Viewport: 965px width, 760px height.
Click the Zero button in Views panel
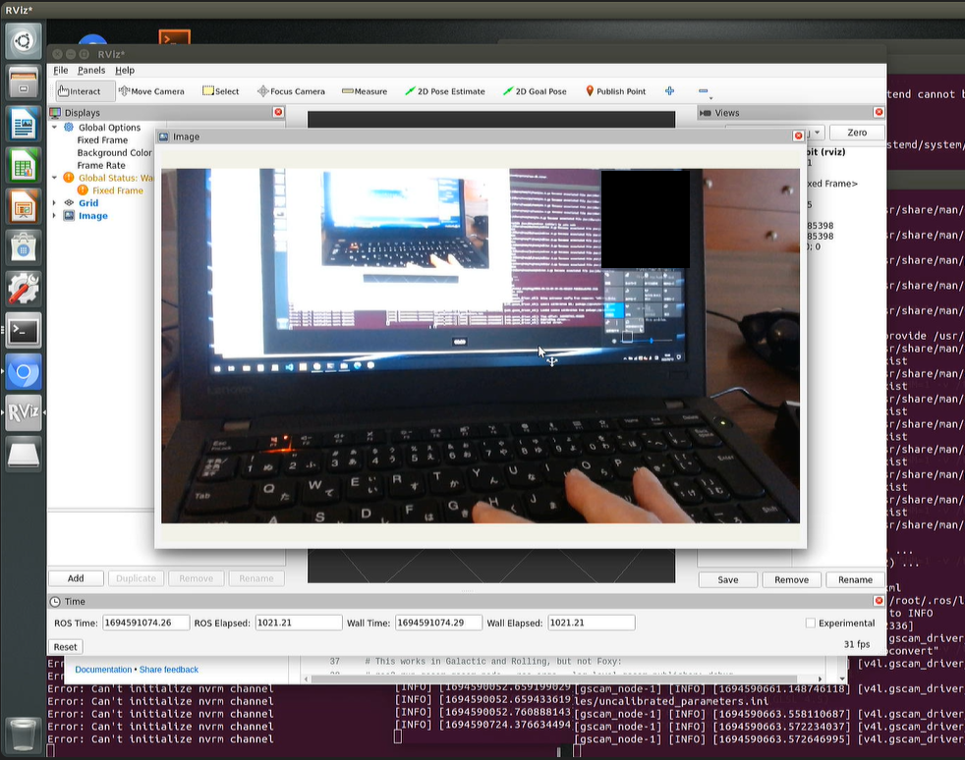(857, 133)
